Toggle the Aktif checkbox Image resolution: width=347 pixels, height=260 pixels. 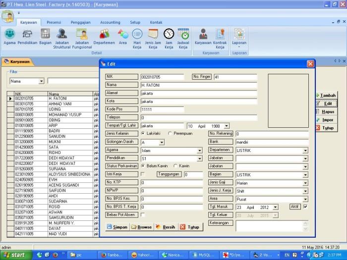(x=305, y=207)
